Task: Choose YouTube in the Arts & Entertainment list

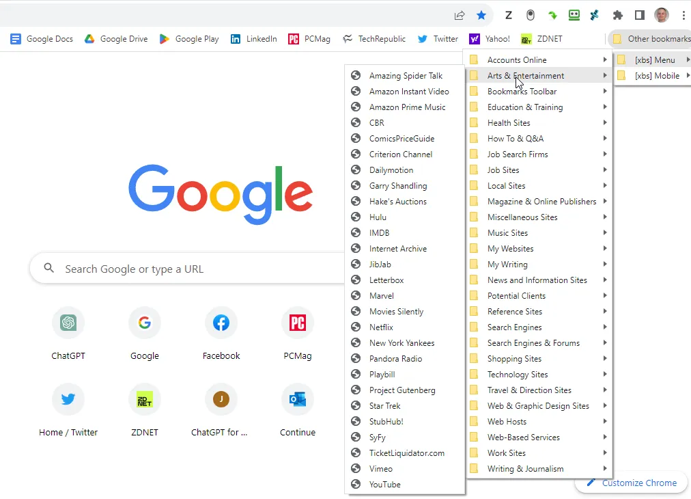Action: pyautogui.click(x=384, y=485)
